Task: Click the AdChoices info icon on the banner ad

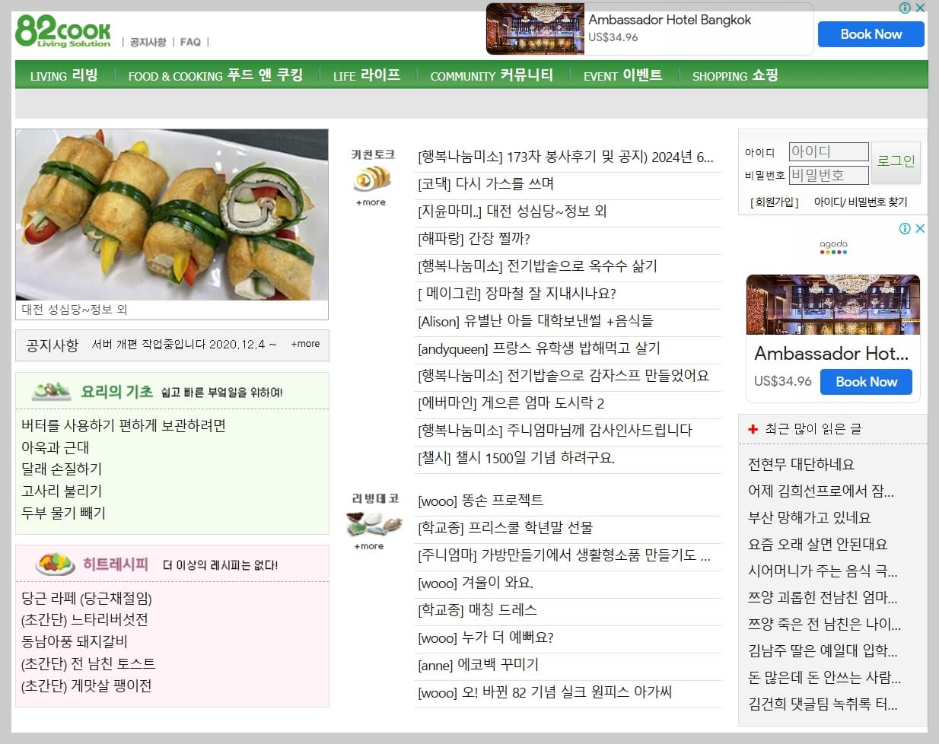Action: tap(904, 8)
